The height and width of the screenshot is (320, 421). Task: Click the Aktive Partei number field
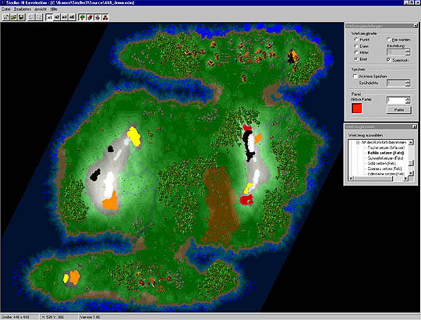[x=396, y=100]
